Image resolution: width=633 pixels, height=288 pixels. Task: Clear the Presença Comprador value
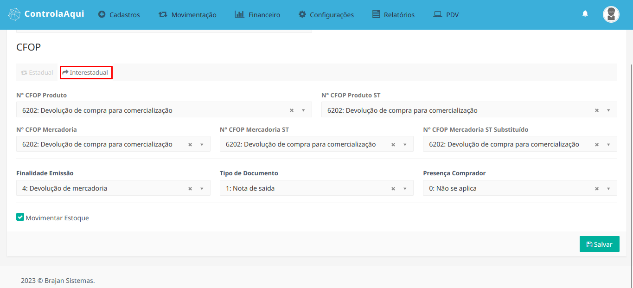point(597,189)
